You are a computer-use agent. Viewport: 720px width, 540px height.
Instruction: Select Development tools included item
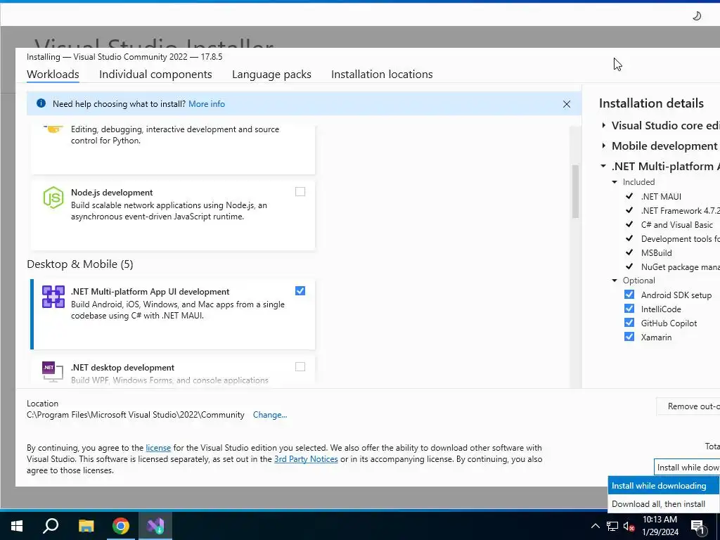click(x=680, y=239)
